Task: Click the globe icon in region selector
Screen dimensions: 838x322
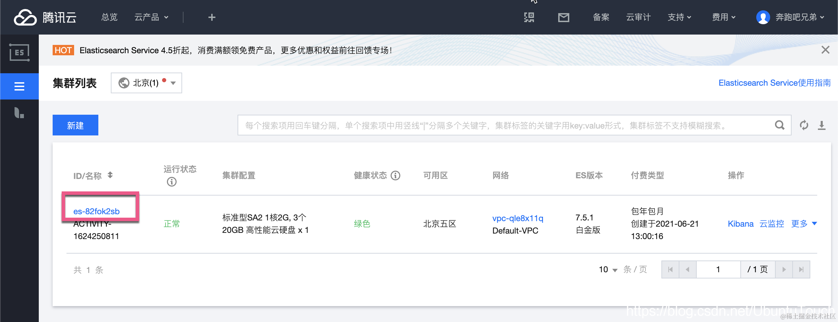Action: pyautogui.click(x=124, y=83)
